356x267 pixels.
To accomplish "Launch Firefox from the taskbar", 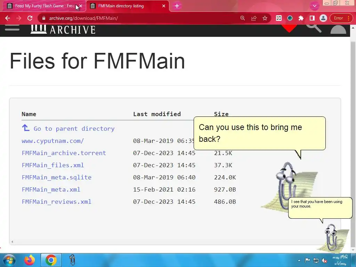I will (x=30, y=260).
